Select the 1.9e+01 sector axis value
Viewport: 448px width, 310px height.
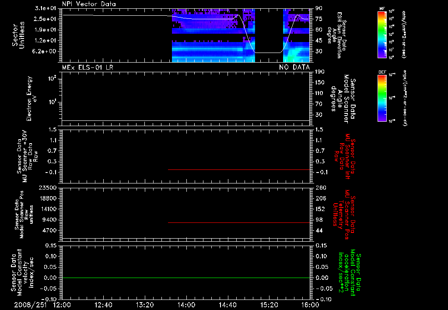pos(45,30)
